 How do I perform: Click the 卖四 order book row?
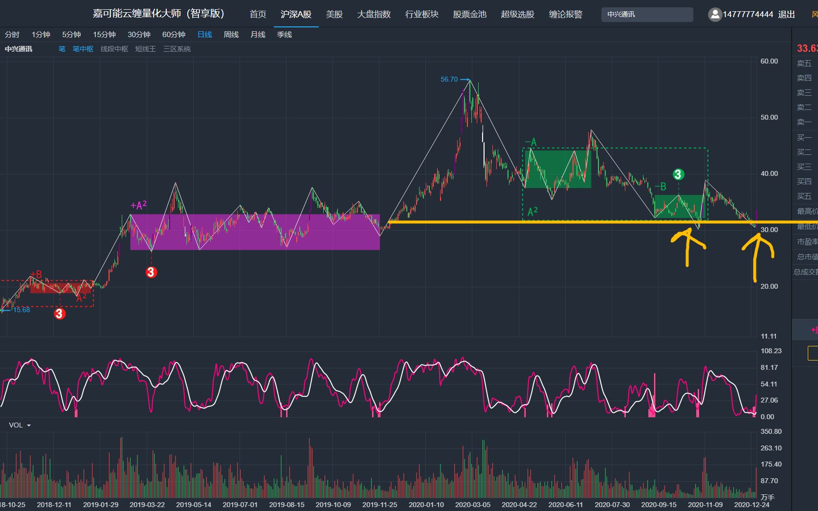[x=805, y=78]
